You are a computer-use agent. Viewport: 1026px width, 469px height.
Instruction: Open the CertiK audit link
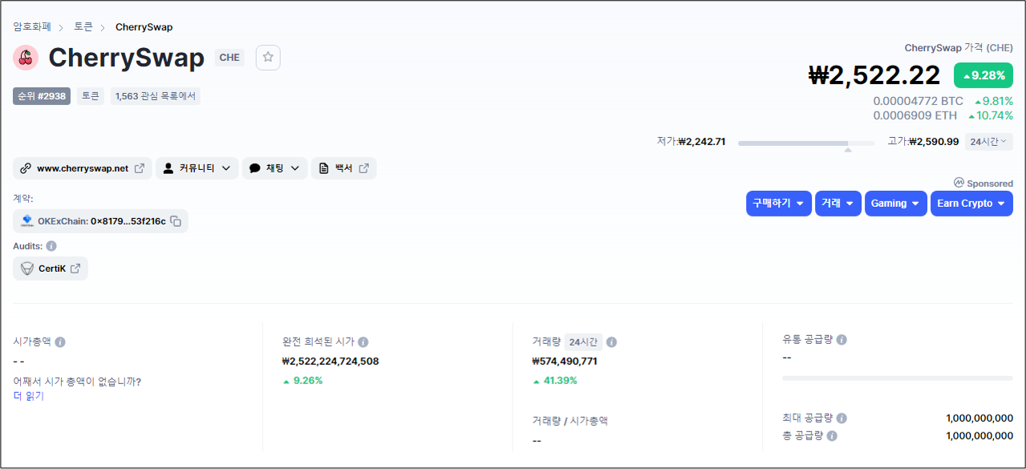(x=51, y=269)
